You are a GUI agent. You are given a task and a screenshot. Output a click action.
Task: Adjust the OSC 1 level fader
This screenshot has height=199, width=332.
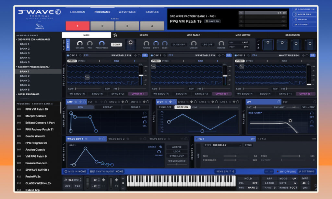tap(141, 75)
